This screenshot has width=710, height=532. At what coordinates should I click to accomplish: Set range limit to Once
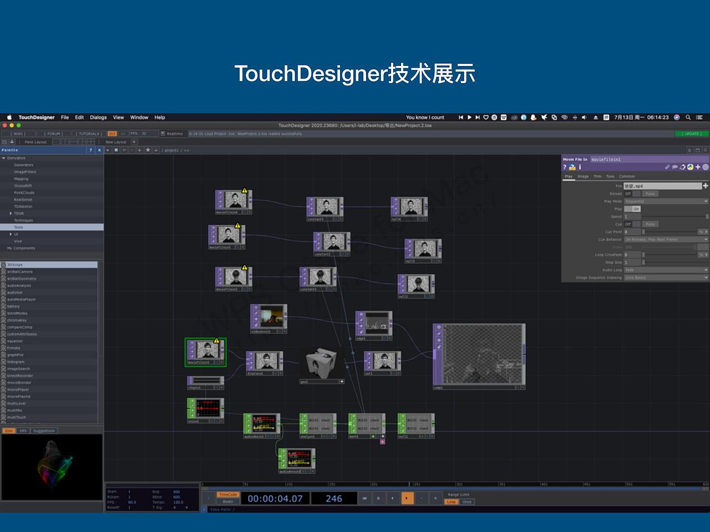467,502
